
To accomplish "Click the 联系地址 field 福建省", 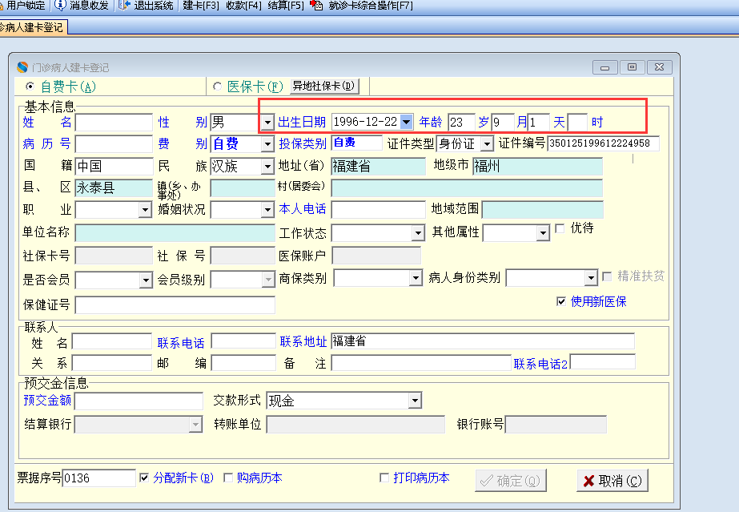I will [x=483, y=341].
